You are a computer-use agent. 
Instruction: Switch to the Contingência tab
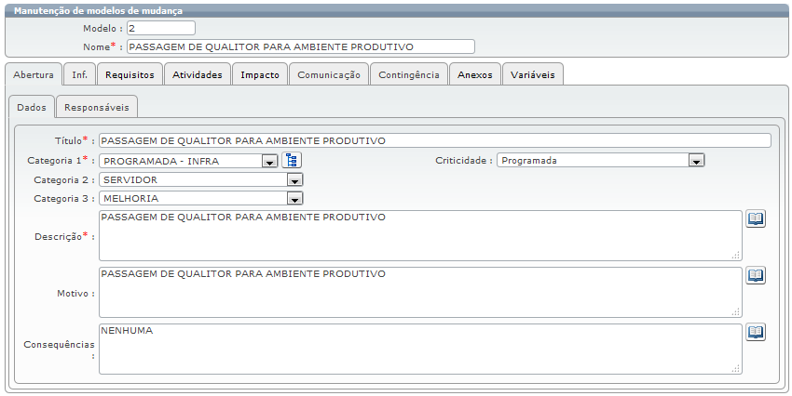(408, 74)
